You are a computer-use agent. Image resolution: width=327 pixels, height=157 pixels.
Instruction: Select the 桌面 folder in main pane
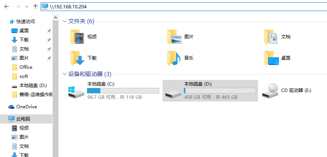pos(271,59)
